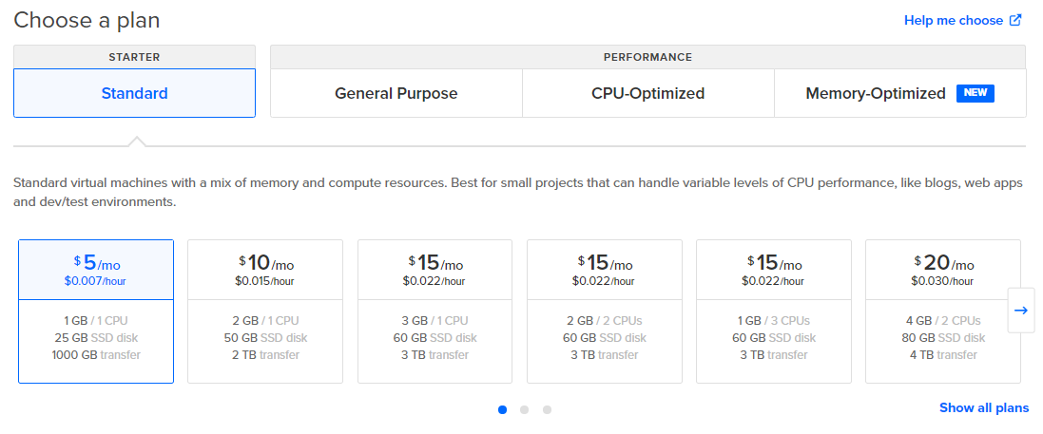
Task: Switch to the General Purpose tab
Action: (x=396, y=93)
